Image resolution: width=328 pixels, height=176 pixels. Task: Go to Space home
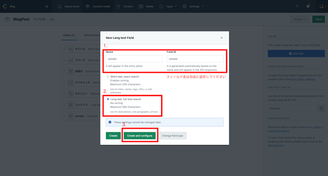click(72, 7)
